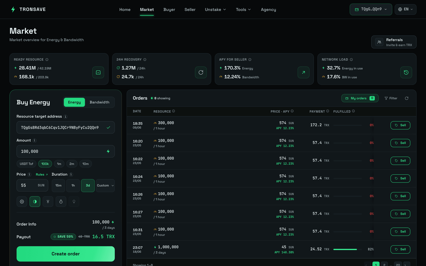Viewport: 426px width, 266px height.
Task: Click the Resource target address input
Action: (x=65, y=127)
